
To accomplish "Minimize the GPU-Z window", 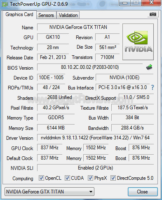I will tap(125, 2).
